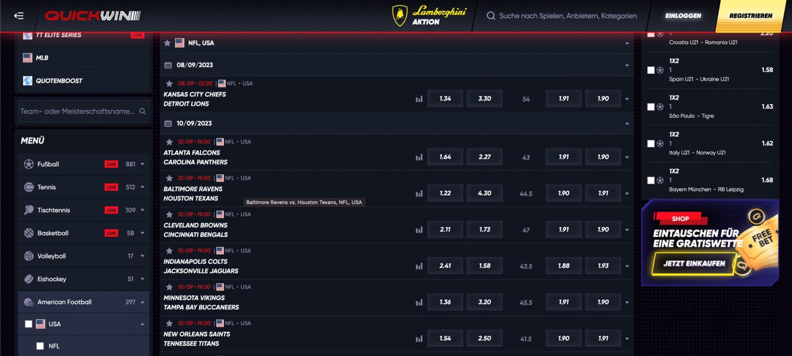This screenshot has width=792, height=356.
Task: Check the Spain U21 - Ukraine U21 bet
Action: click(x=651, y=70)
